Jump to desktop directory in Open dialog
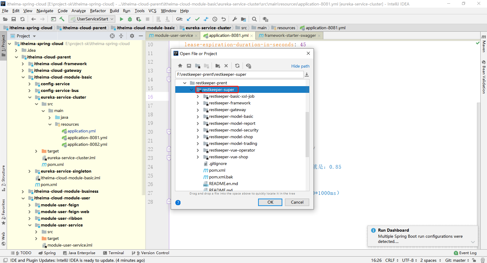487x263 pixels. pos(189,66)
